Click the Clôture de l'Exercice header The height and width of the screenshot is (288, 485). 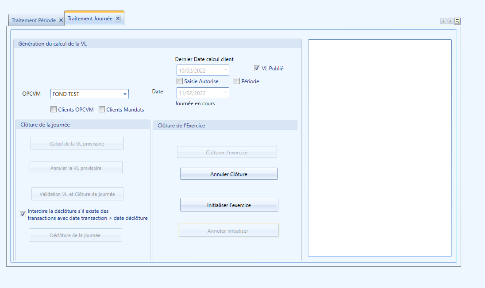point(226,125)
